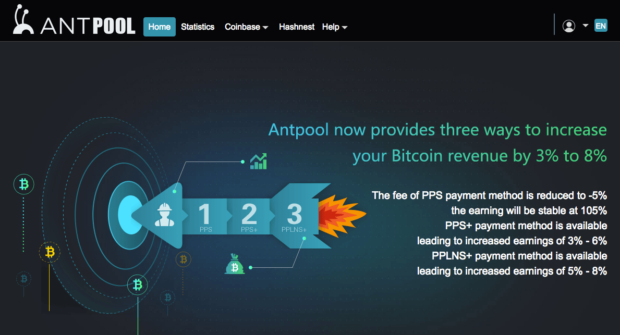Expand the Coinbase dropdown menu
The image size is (620, 335).
[x=246, y=27]
